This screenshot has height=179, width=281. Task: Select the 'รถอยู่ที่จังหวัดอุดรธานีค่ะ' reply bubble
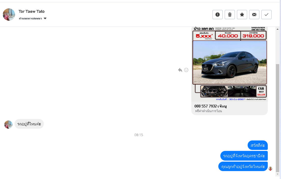[244, 156]
